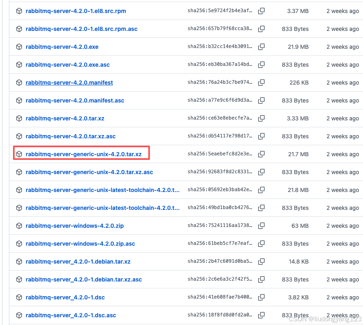
Task: Copy hash beside sha256:49bd1ba0cb4276
Action: coord(261,208)
